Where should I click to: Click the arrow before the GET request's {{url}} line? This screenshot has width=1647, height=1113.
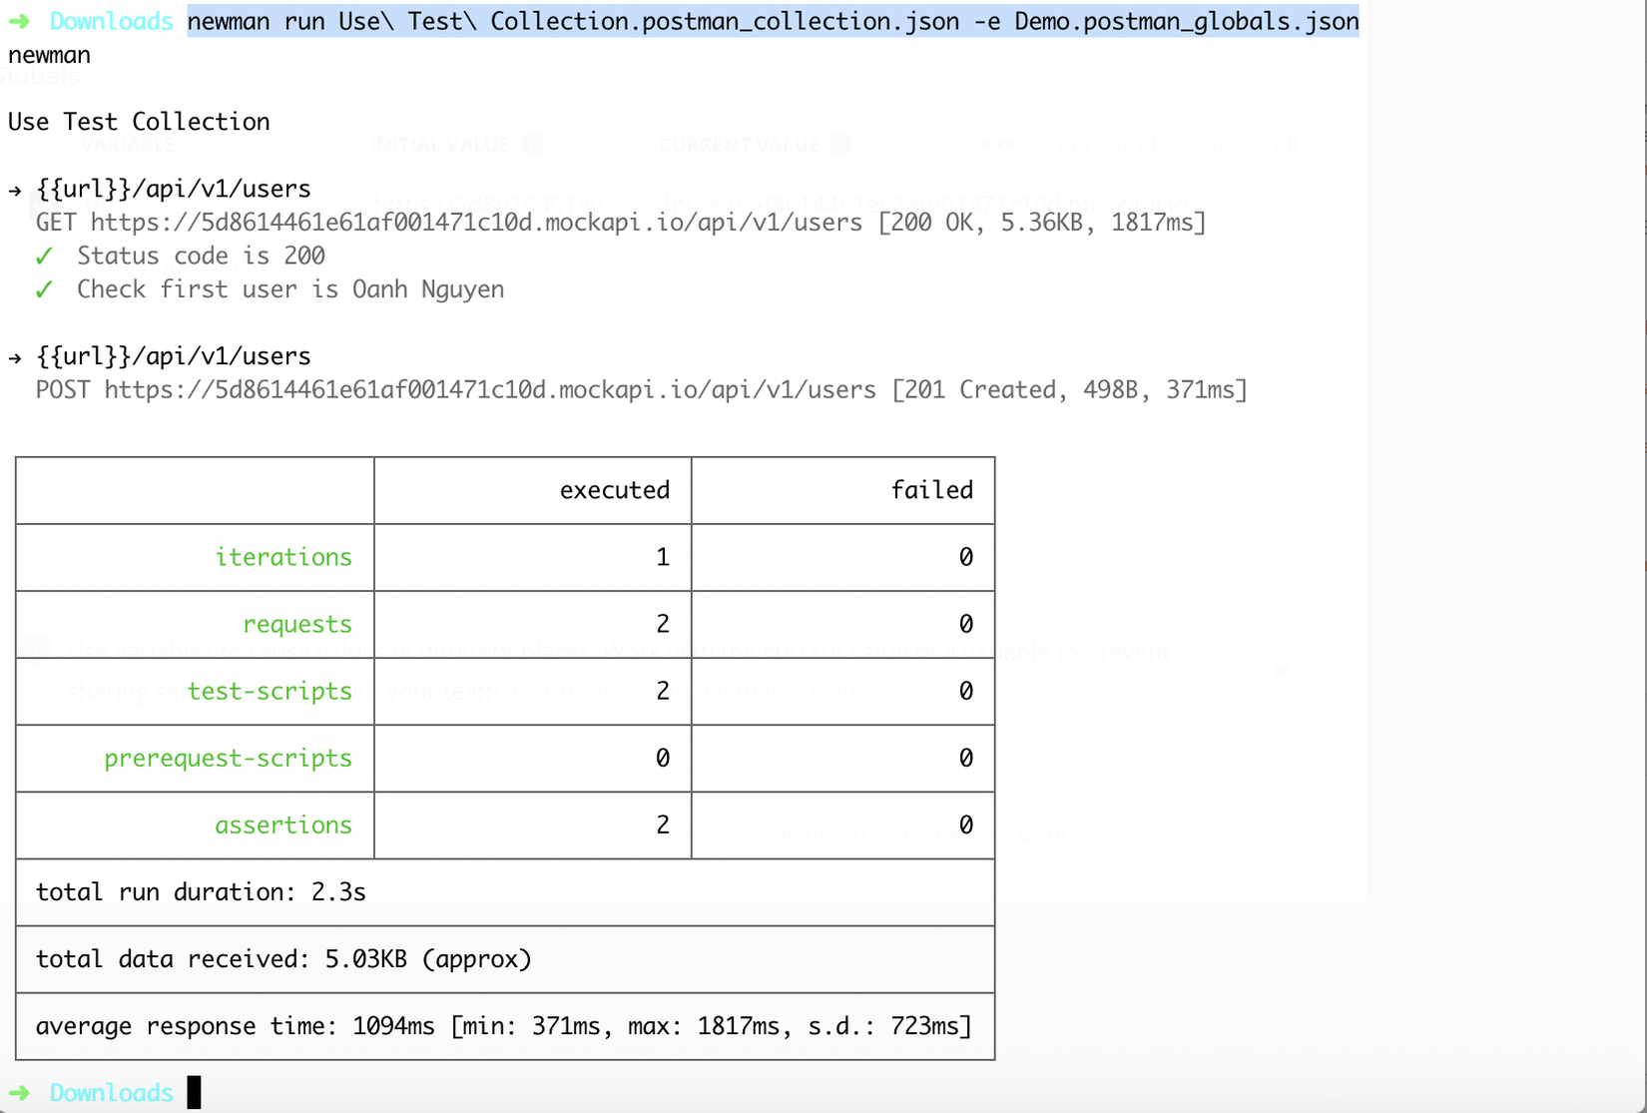tap(15, 190)
